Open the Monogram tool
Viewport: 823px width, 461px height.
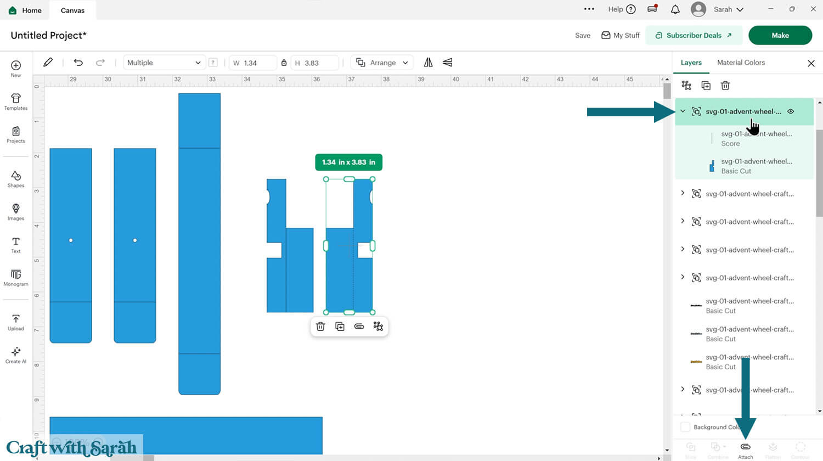[x=16, y=278]
